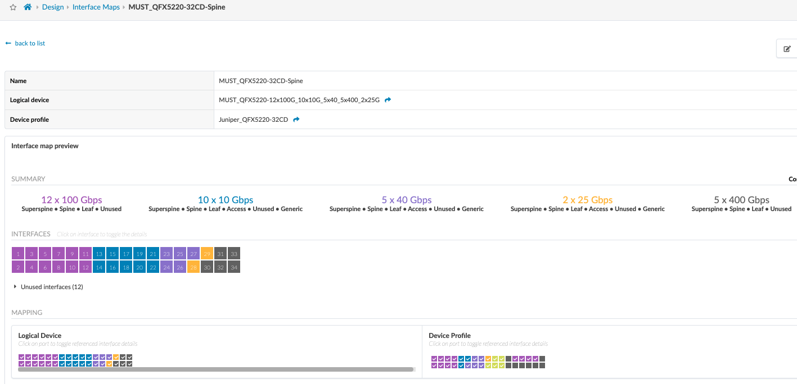Image resolution: width=797 pixels, height=384 pixels.
Task: Open Design in the breadcrumb
Action: pos(53,7)
